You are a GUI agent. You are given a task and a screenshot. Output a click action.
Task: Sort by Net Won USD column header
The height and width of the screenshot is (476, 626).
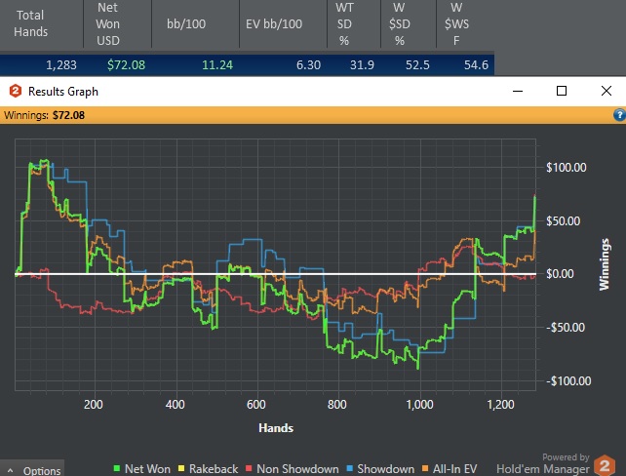coord(117,24)
